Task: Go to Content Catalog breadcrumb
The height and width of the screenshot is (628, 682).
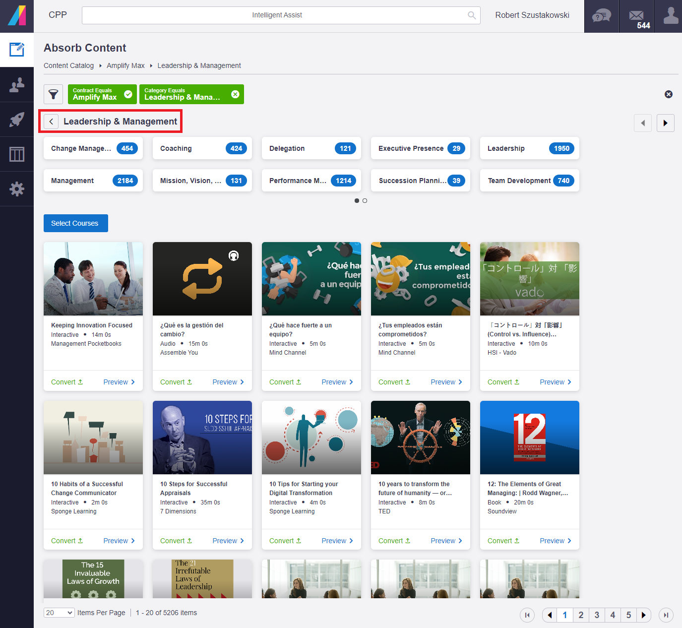Action: tap(68, 65)
